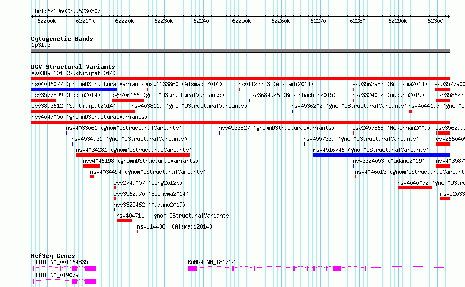Open the L1TD1|NM_001164835 gene label
Image resolution: width=465 pixels, height=287 pixels.
(60, 262)
